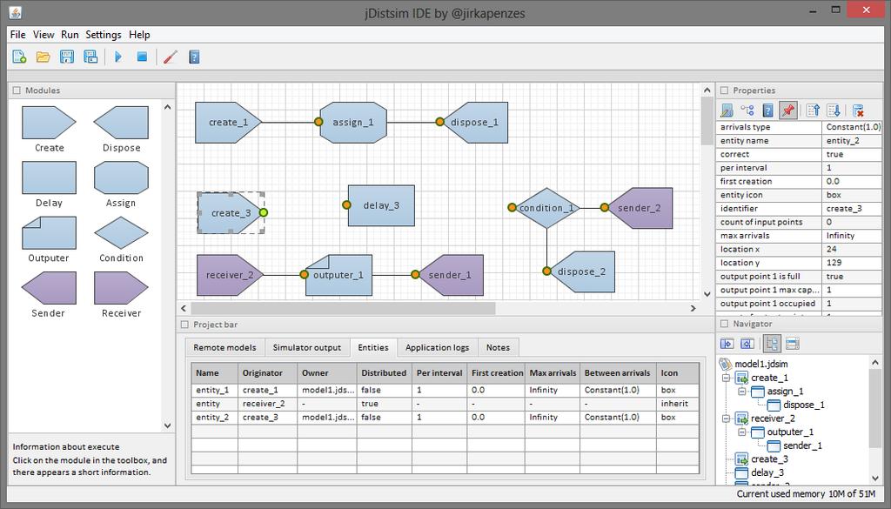Open the Run menu
This screenshot has width=891, height=509.
point(70,35)
